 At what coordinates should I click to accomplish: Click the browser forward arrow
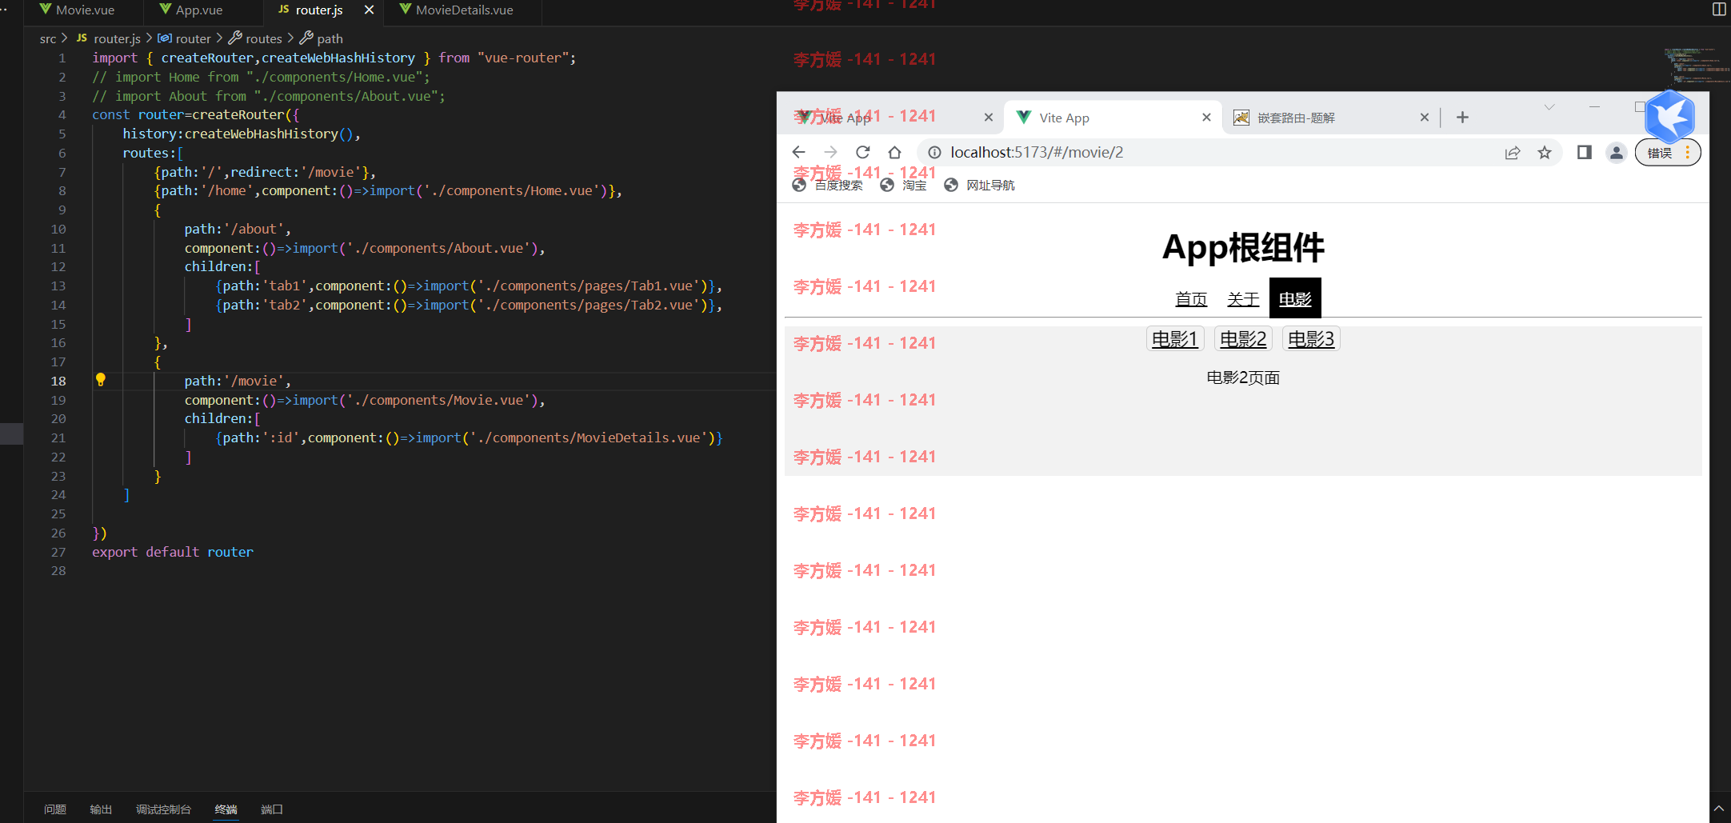830,152
